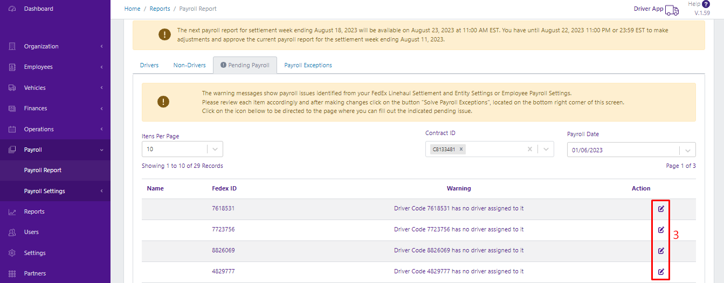Open edit action for Fedex ID 8826069
Screen dimensions: 724x283
pyautogui.click(x=661, y=251)
